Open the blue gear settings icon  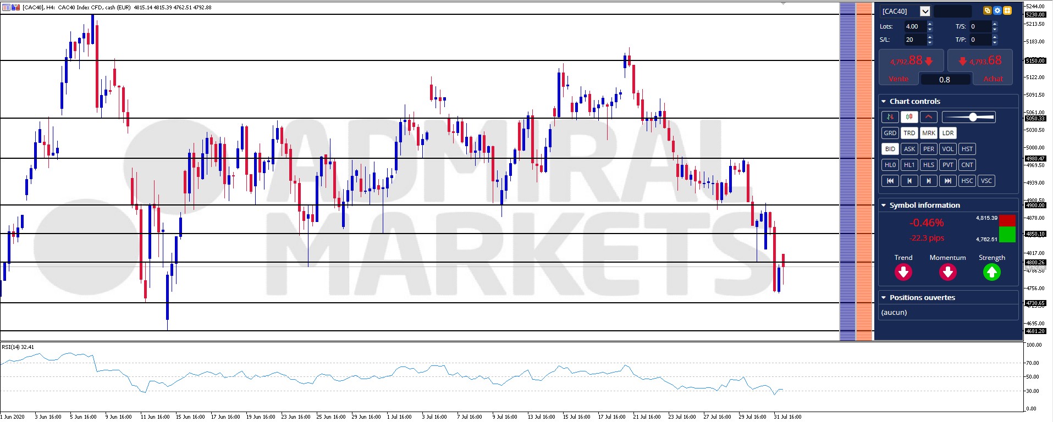997,10
